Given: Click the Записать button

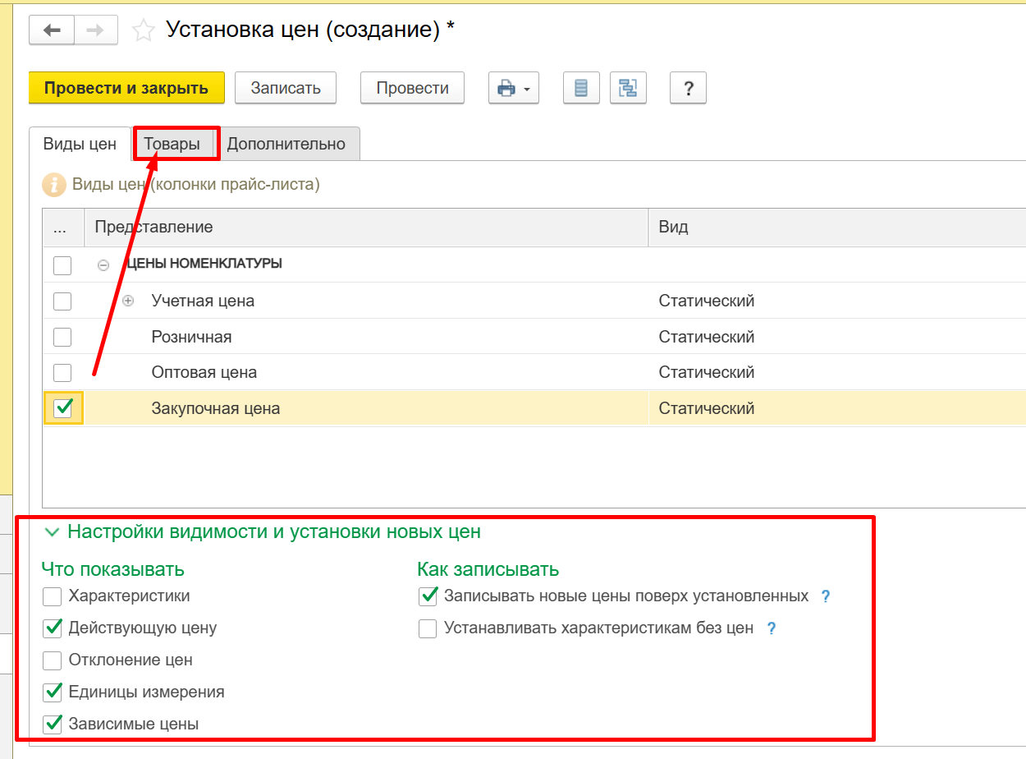Looking at the screenshot, I should 285,88.
